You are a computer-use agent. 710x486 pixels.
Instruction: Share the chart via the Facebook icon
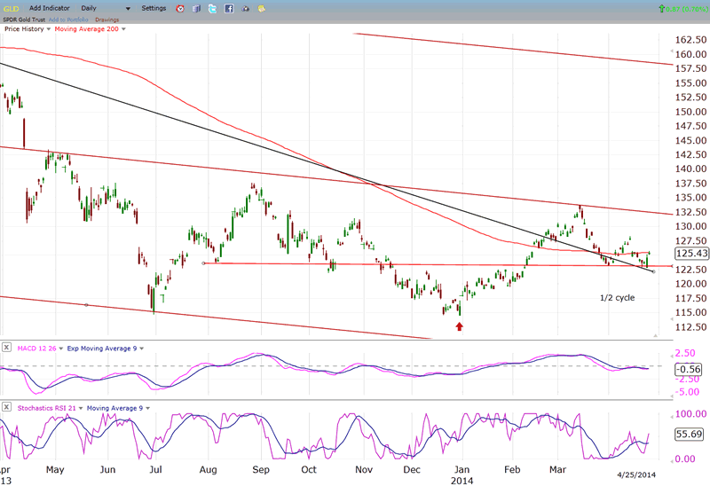point(228,8)
